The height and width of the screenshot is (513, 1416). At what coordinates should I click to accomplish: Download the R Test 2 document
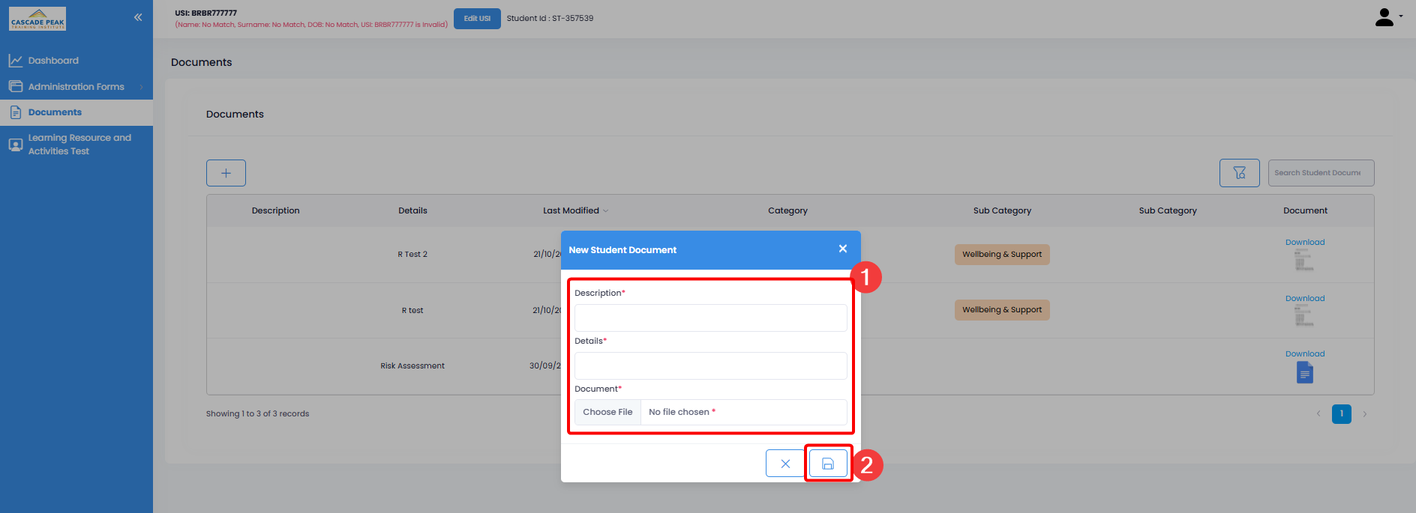pyautogui.click(x=1305, y=243)
